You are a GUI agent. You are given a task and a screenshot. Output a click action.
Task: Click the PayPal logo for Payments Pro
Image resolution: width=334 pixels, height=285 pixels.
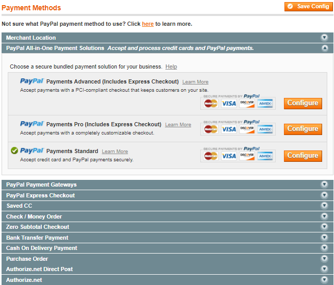coord(32,124)
